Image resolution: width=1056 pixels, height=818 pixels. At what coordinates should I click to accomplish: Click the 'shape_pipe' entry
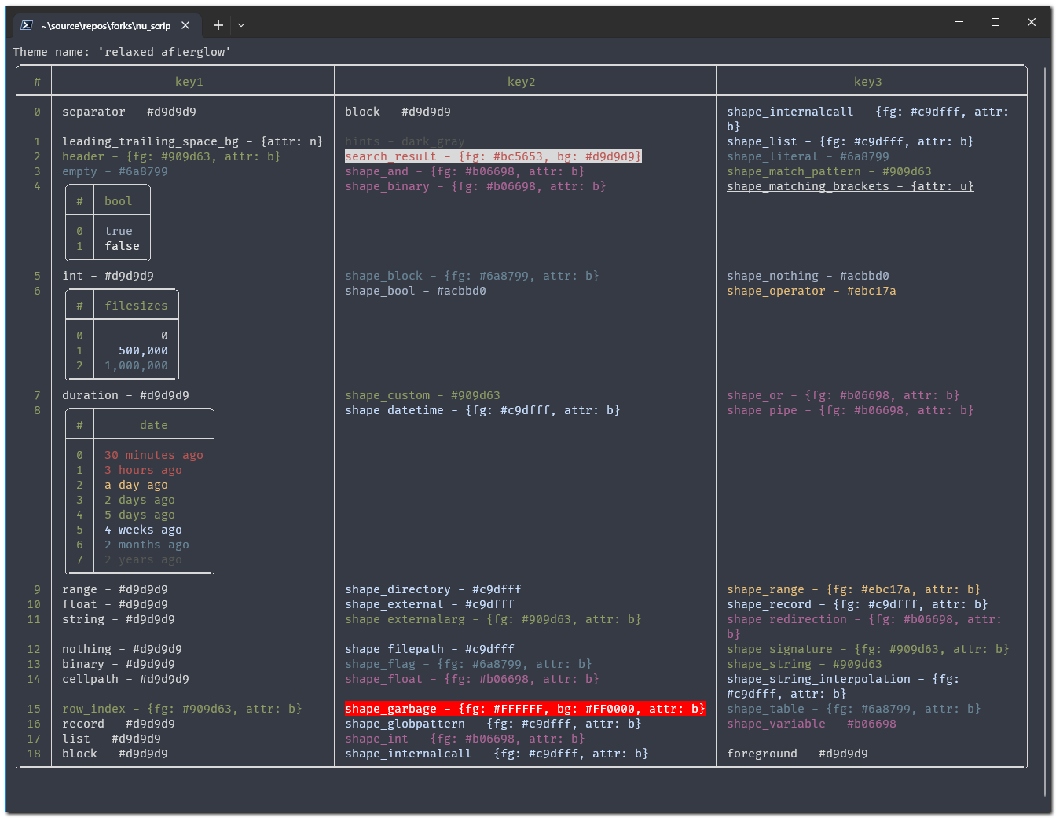point(850,410)
